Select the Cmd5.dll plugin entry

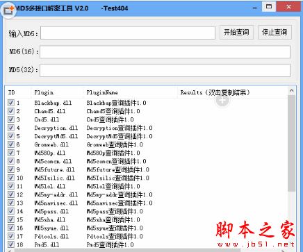[x=47, y=119]
